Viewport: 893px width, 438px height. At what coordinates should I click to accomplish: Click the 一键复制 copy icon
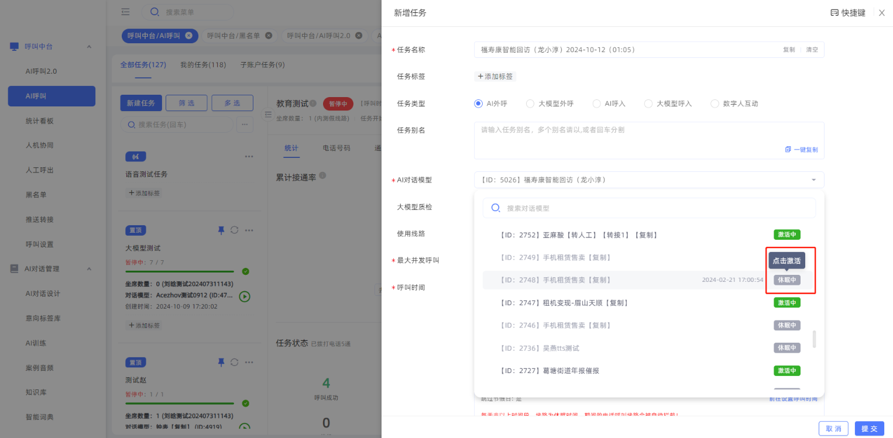click(788, 150)
